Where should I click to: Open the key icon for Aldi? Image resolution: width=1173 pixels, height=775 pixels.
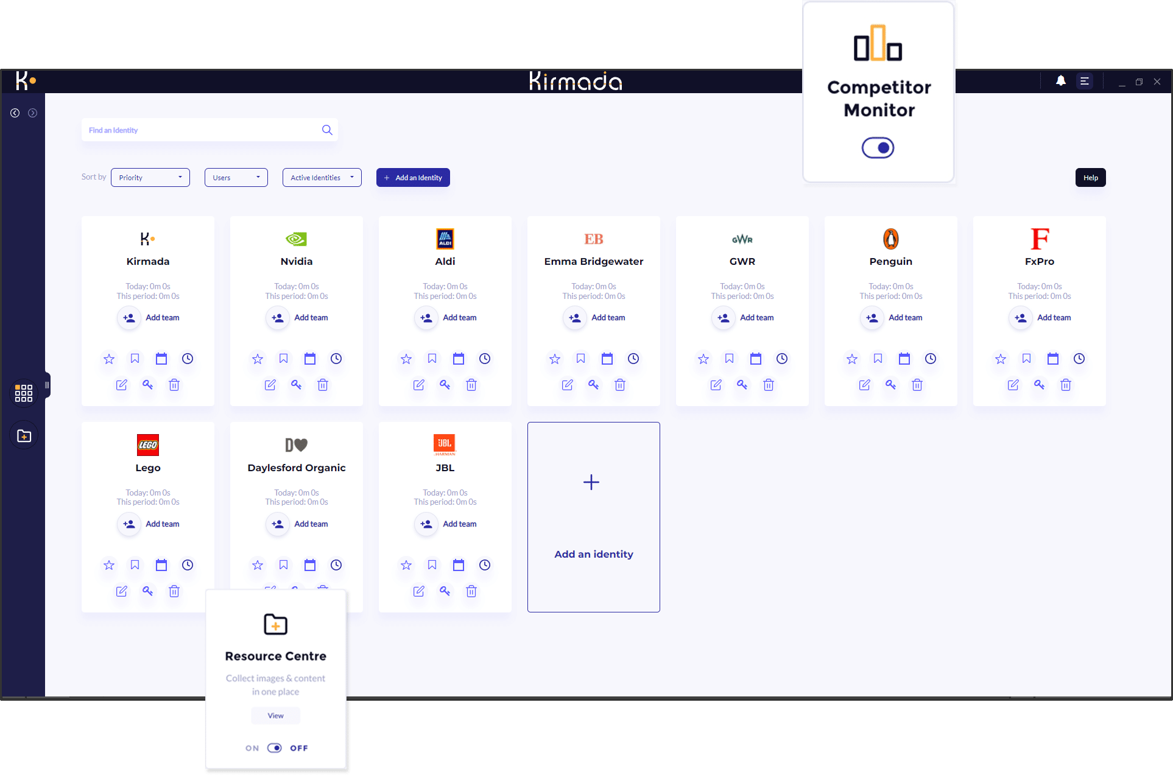click(x=445, y=385)
